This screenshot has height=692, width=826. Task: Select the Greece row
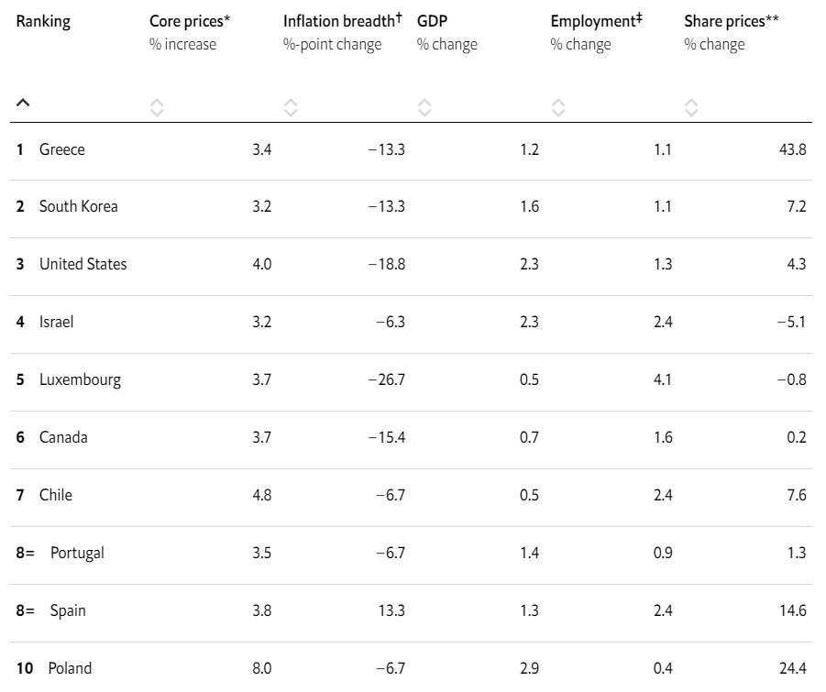coord(61,149)
